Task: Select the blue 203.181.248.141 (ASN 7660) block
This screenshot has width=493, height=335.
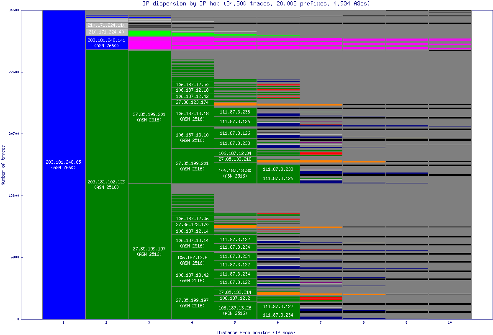Action: (106, 43)
